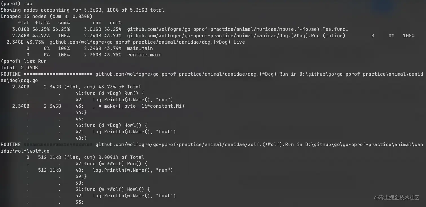Screen dimensions: 426x207
Task: Open the wolf\wolf.go file path
Action: tap(25, 151)
